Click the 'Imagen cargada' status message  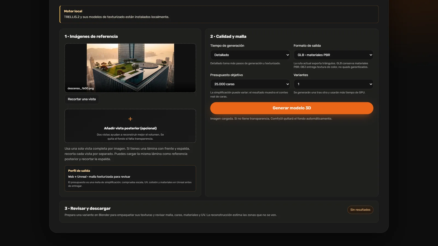(x=271, y=119)
